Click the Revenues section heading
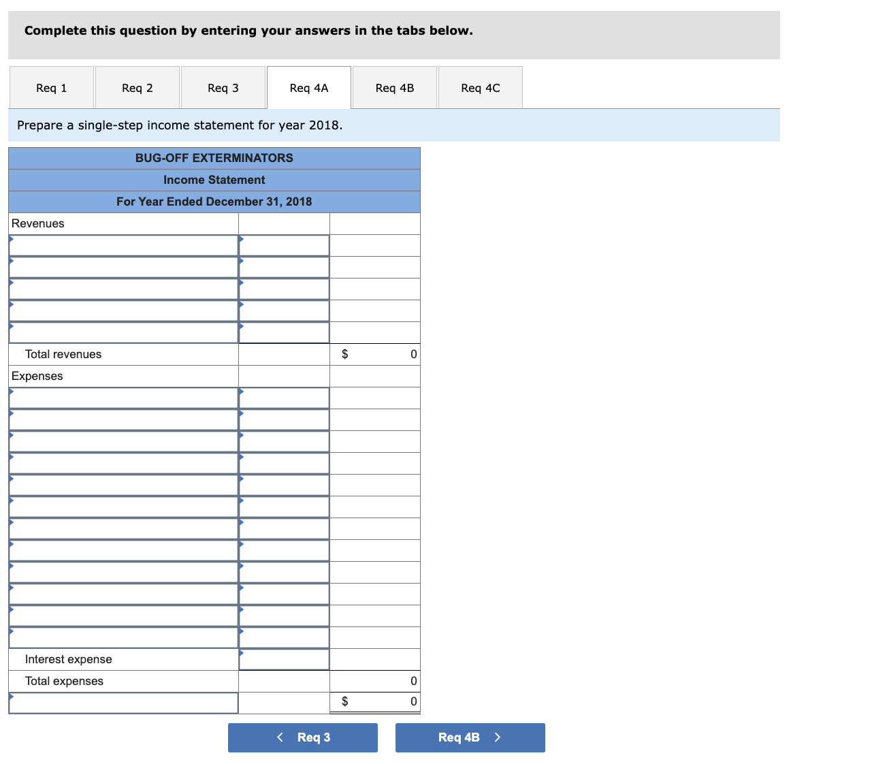The height and width of the screenshot is (764, 870). tap(38, 223)
